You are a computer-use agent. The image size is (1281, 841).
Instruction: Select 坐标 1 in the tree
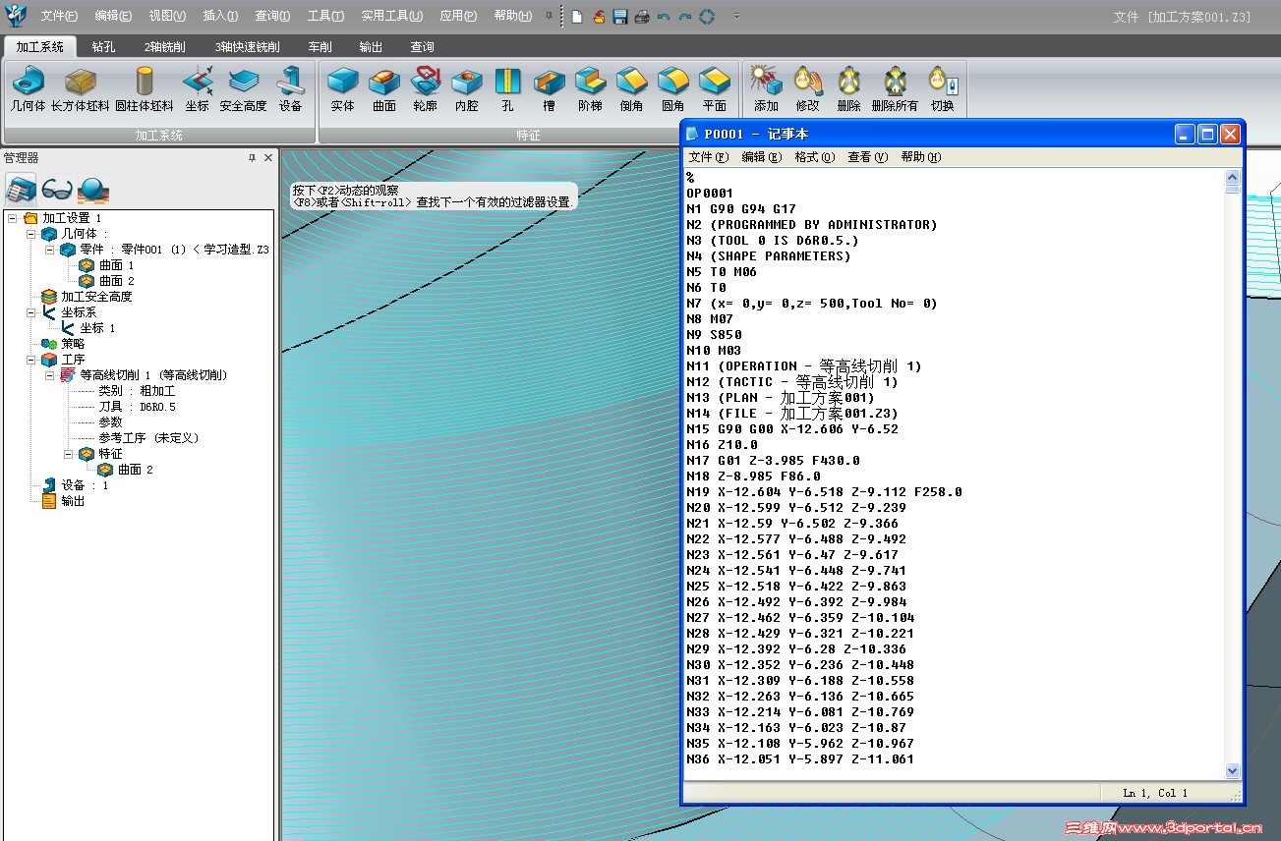[87, 328]
